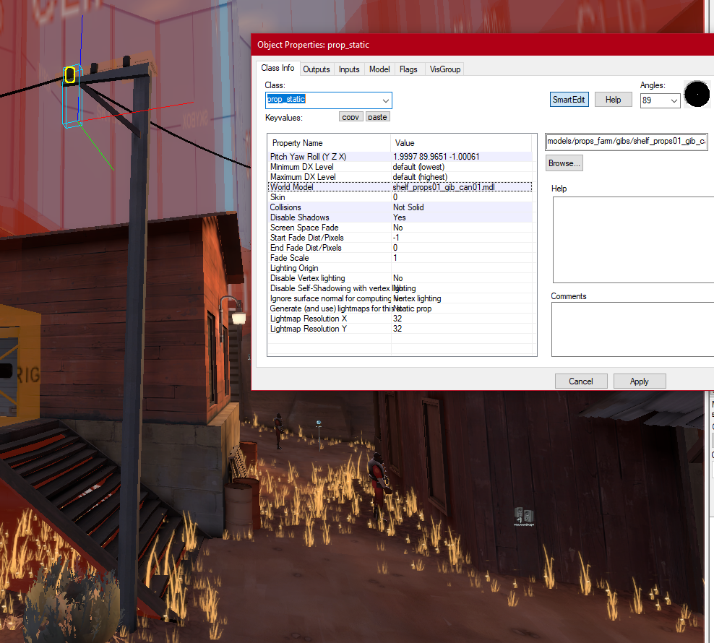Open the Angles dropdown
This screenshot has width=714, height=643.
point(674,100)
